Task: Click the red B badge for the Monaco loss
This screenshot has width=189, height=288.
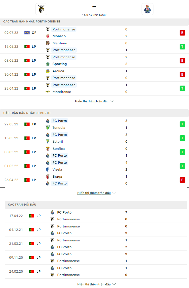Action: click(182, 32)
